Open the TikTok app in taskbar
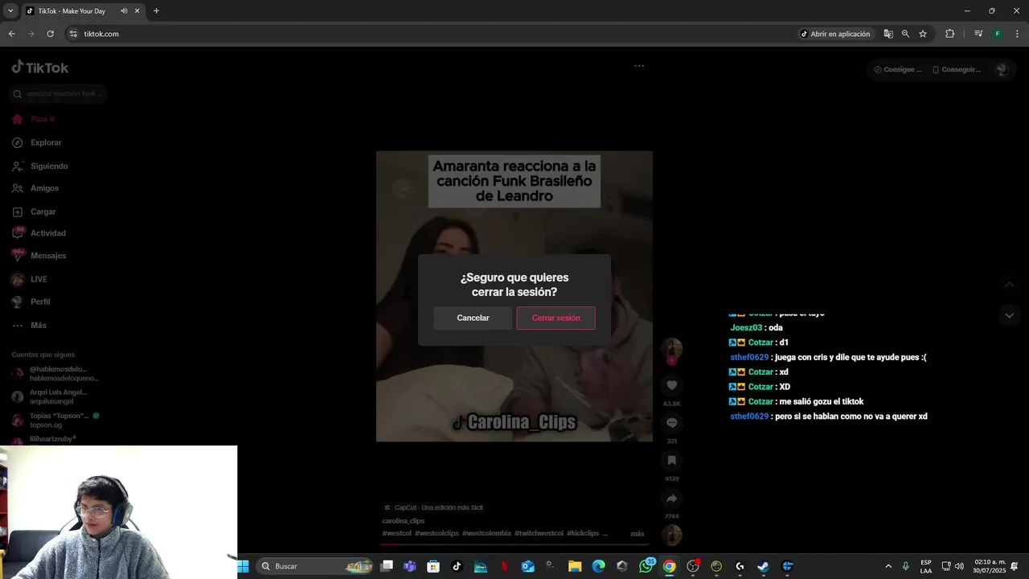This screenshot has width=1029, height=579. coord(457,566)
